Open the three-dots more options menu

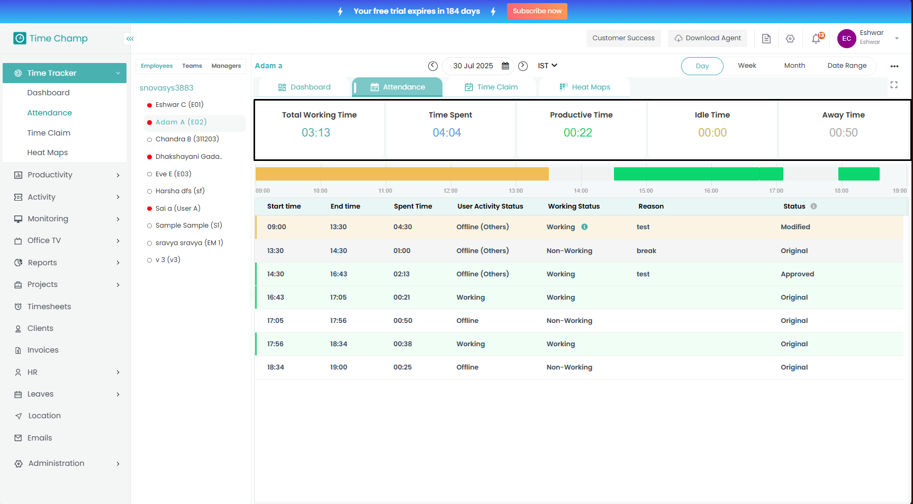[894, 66]
